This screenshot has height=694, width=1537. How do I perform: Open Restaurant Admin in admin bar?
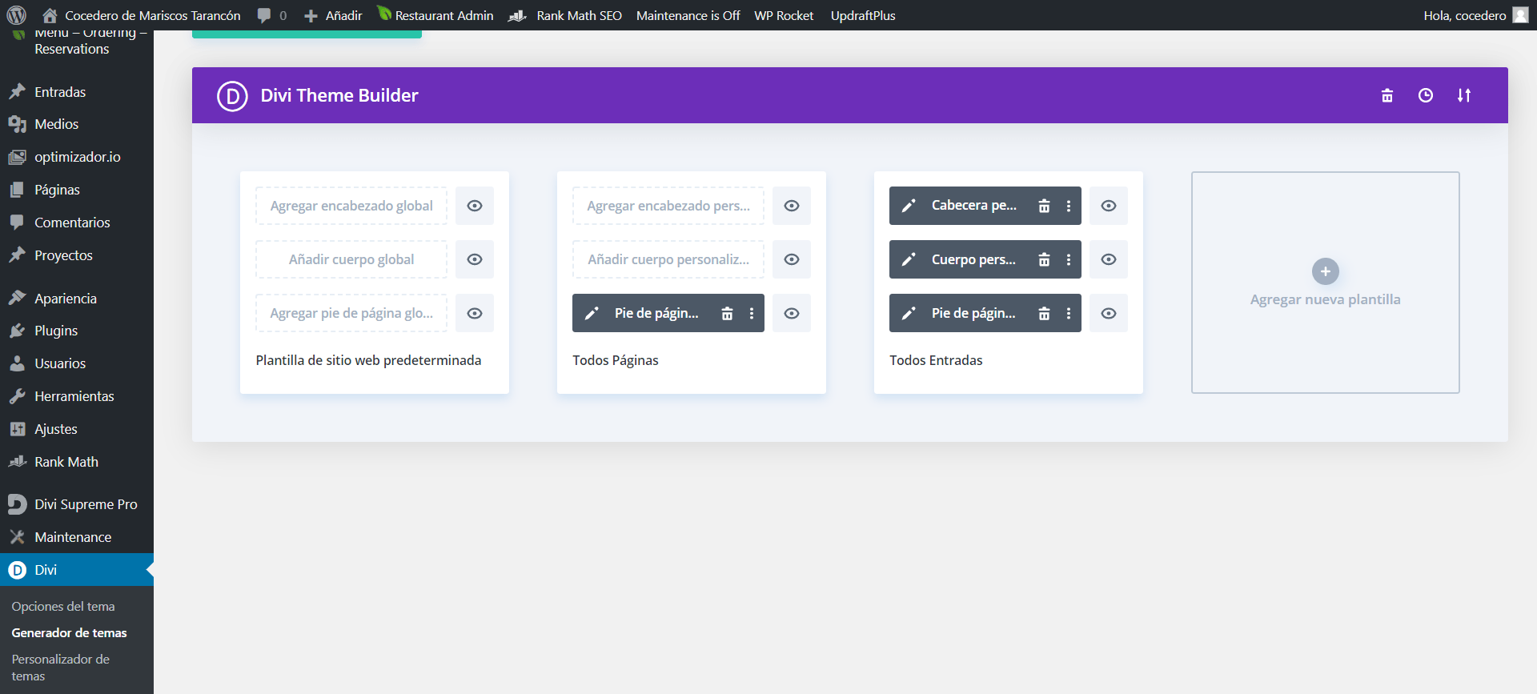point(435,15)
